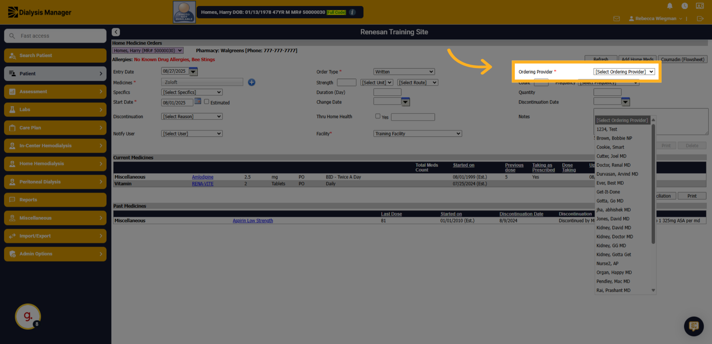712x344 pixels.
Task: Toggle the Estimated checkbox
Action: coord(206,102)
